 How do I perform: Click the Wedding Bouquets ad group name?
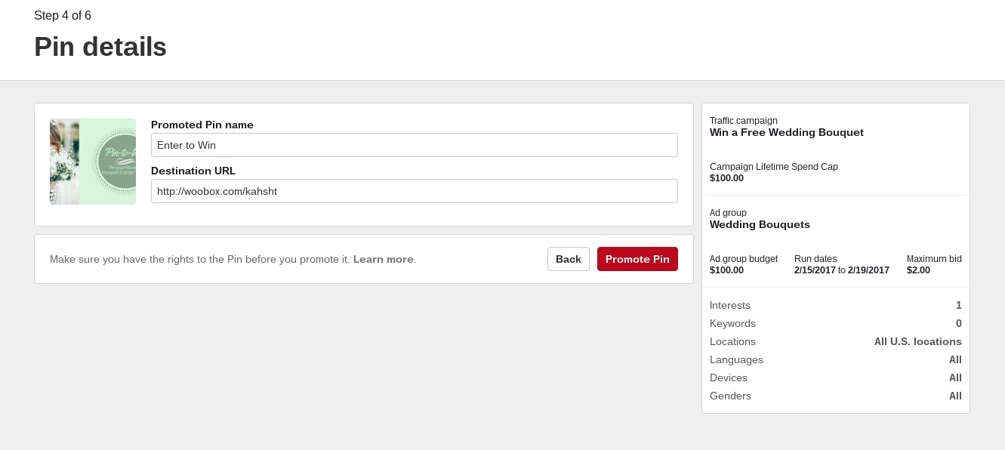[760, 224]
